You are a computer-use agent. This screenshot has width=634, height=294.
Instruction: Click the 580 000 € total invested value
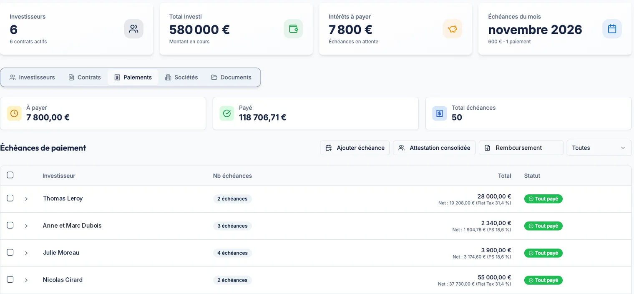(x=199, y=30)
